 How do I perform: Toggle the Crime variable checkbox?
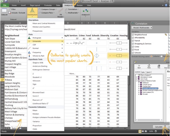pos(133,47)
